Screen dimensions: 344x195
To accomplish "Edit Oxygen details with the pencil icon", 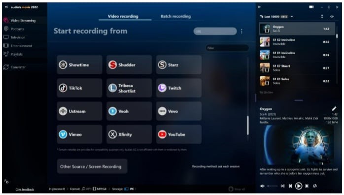I will (334, 109).
